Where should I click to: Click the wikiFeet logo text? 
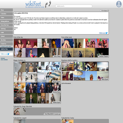(33, 4)
